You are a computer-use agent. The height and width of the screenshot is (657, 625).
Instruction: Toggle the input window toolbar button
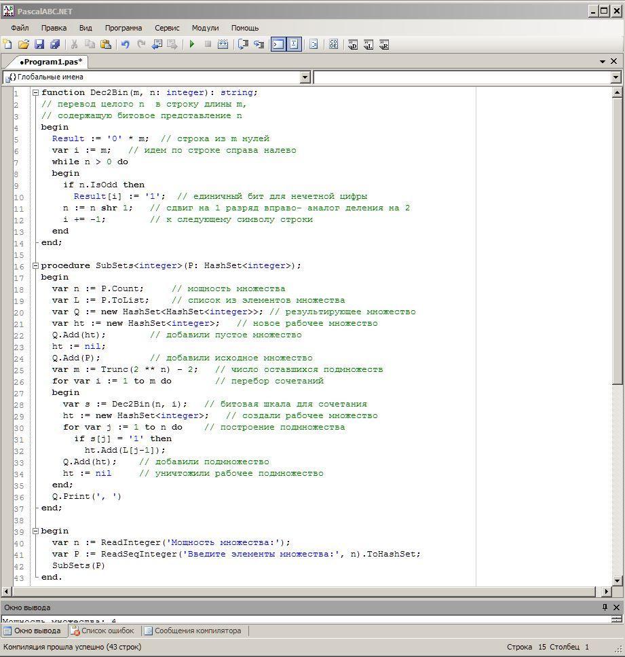[x=294, y=45]
